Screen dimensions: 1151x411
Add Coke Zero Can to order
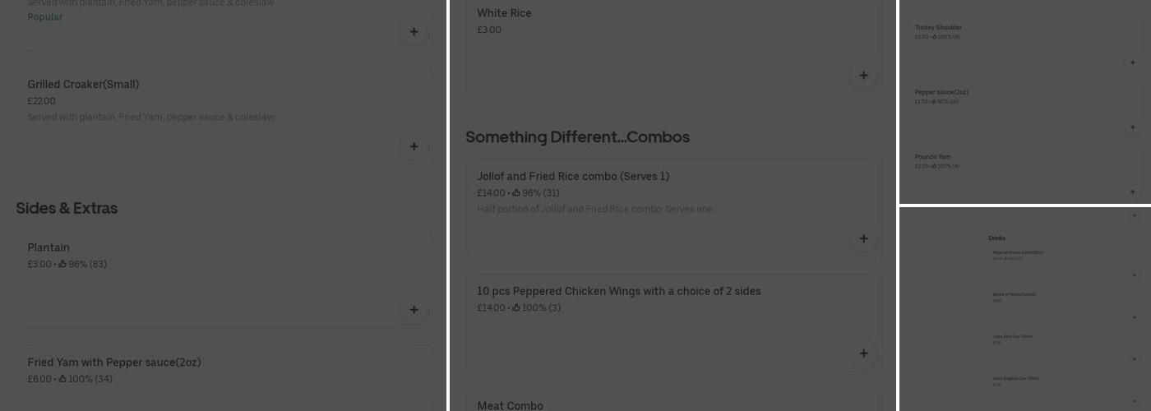[x=1134, y=360]
